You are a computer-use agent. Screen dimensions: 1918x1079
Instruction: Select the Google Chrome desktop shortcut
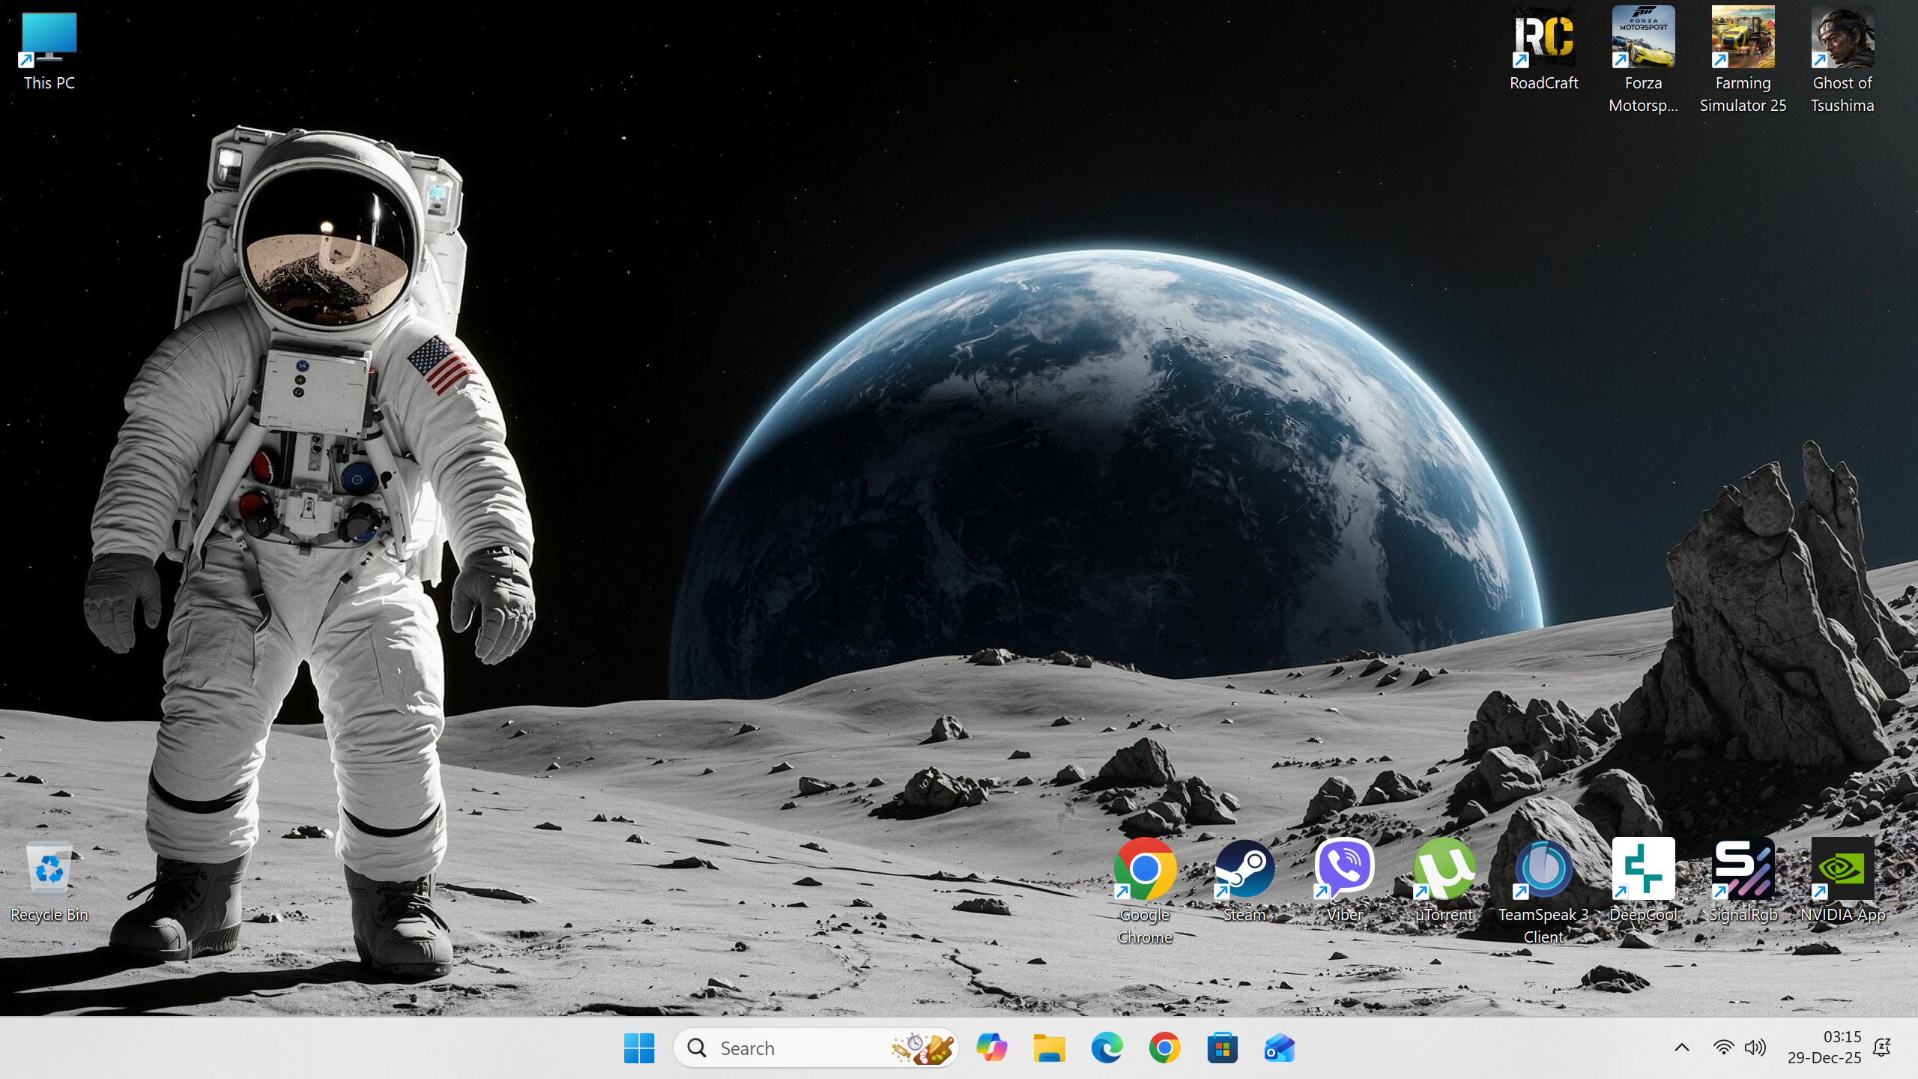coord(1145,869)
